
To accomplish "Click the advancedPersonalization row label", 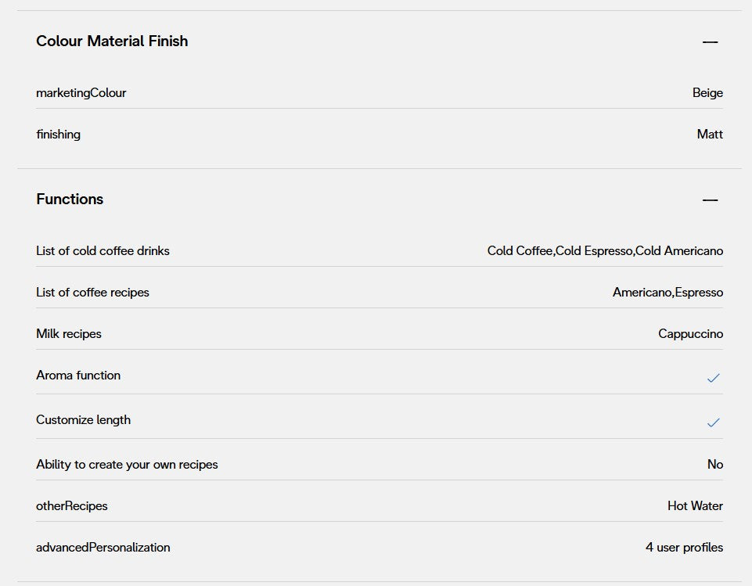I will coord(103,548).
